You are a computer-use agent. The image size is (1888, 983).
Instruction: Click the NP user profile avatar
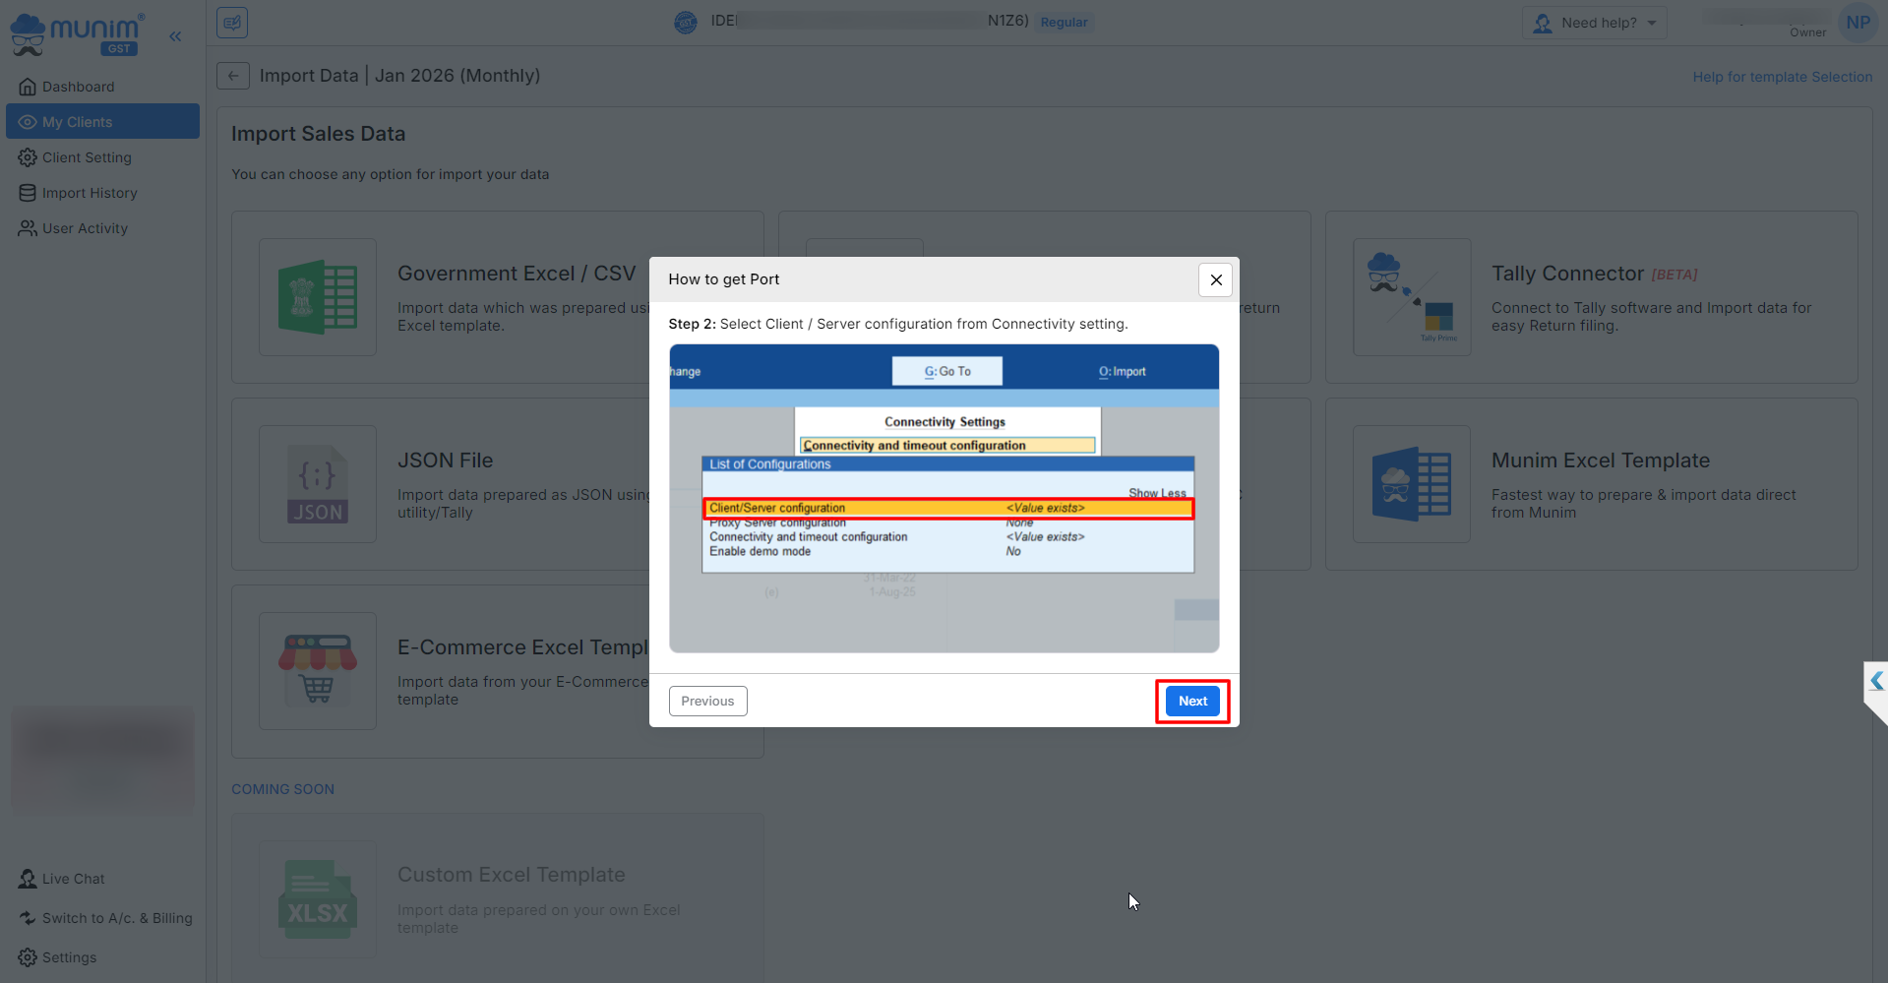1858,23
